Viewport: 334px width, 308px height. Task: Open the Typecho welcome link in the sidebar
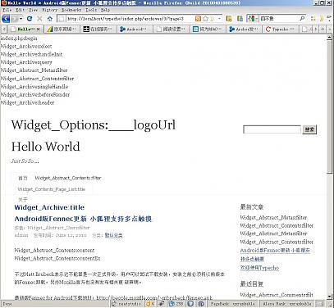259,268
